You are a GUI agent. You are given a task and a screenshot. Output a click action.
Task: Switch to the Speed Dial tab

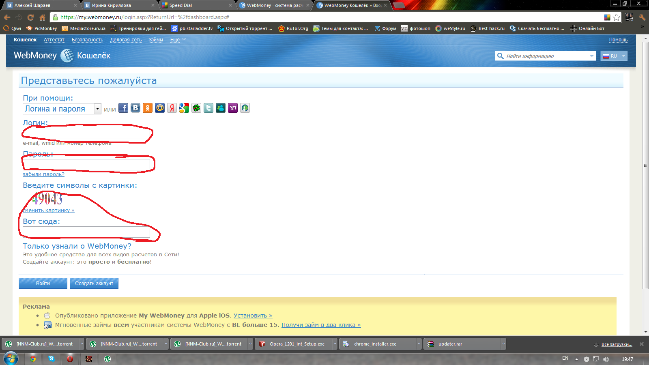pyautogui.click(x=196, y=5)
